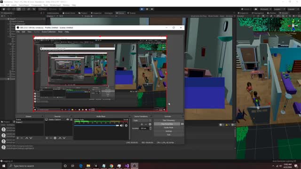The height and width of the screenshot is (169, 301).
Task: Add a new source with plus icon
Action: pos(47,138)
